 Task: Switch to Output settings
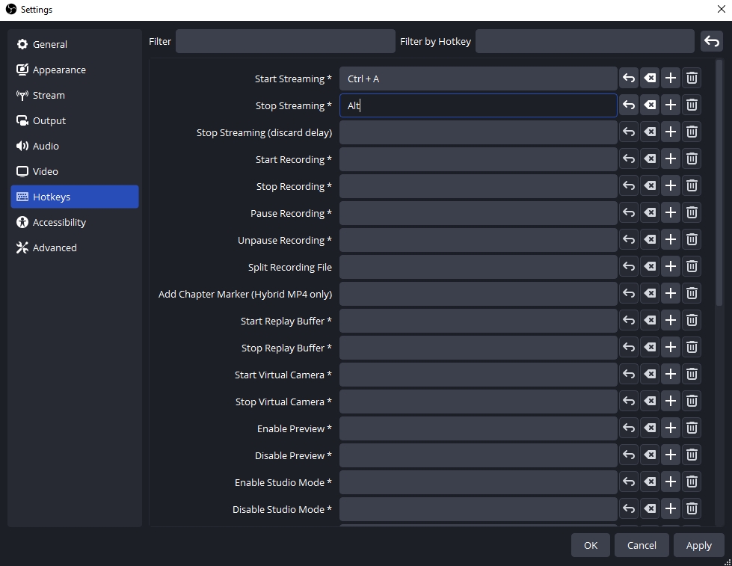(75, 120)
